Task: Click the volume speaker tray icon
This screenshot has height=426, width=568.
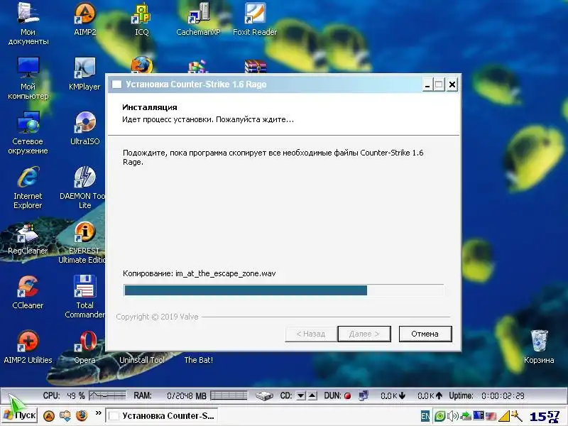Action: [x=452, y=416]
